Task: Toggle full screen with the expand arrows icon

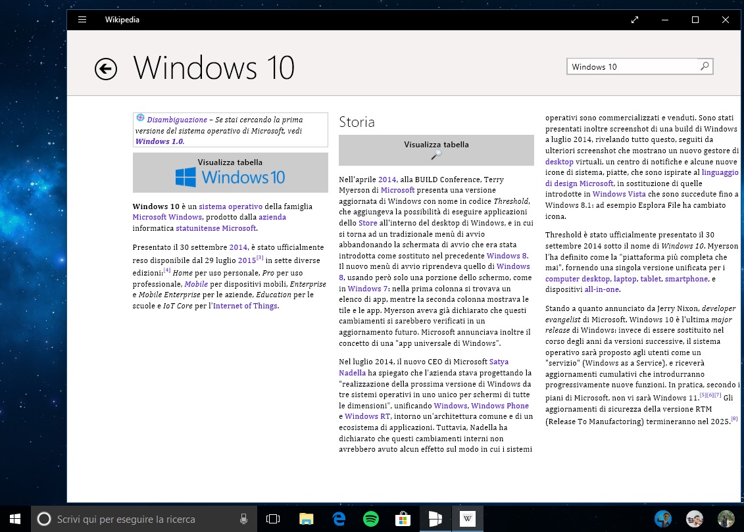Action: pyautogui.click(x=634, y=20)
